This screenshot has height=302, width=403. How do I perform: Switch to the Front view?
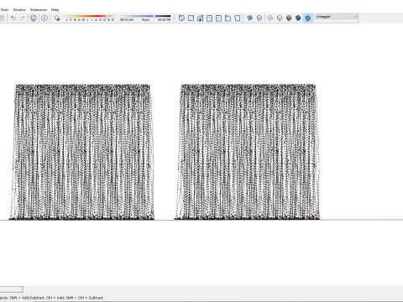coord(200,18)
